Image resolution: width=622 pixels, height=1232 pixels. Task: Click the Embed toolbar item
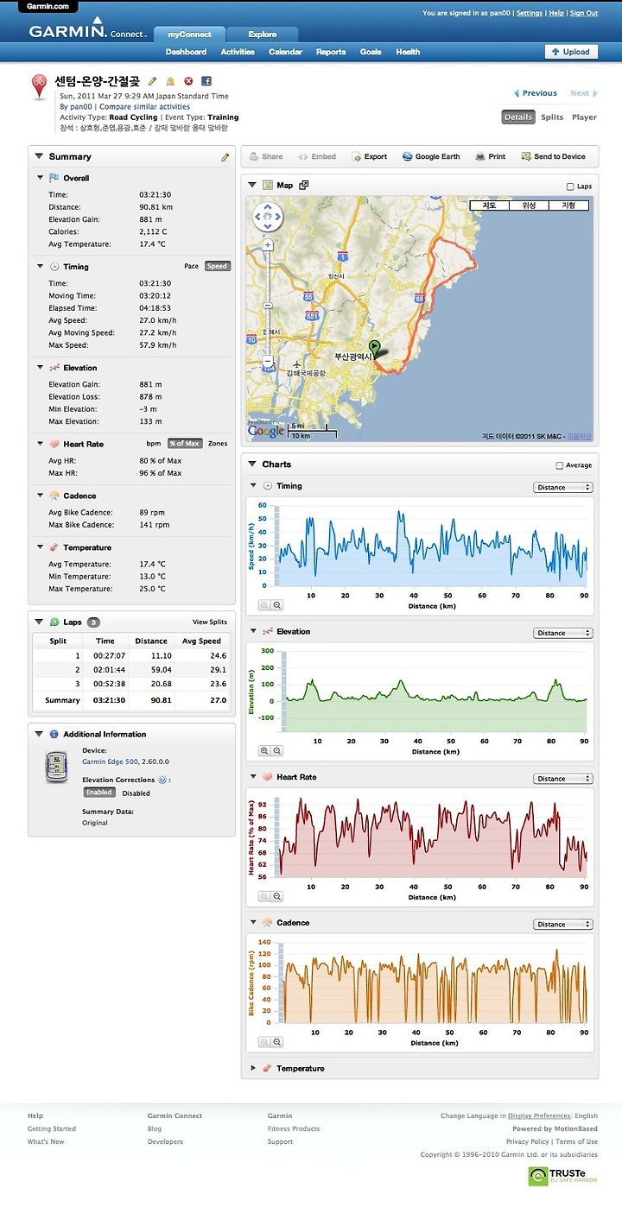click(x=317, y=157)
